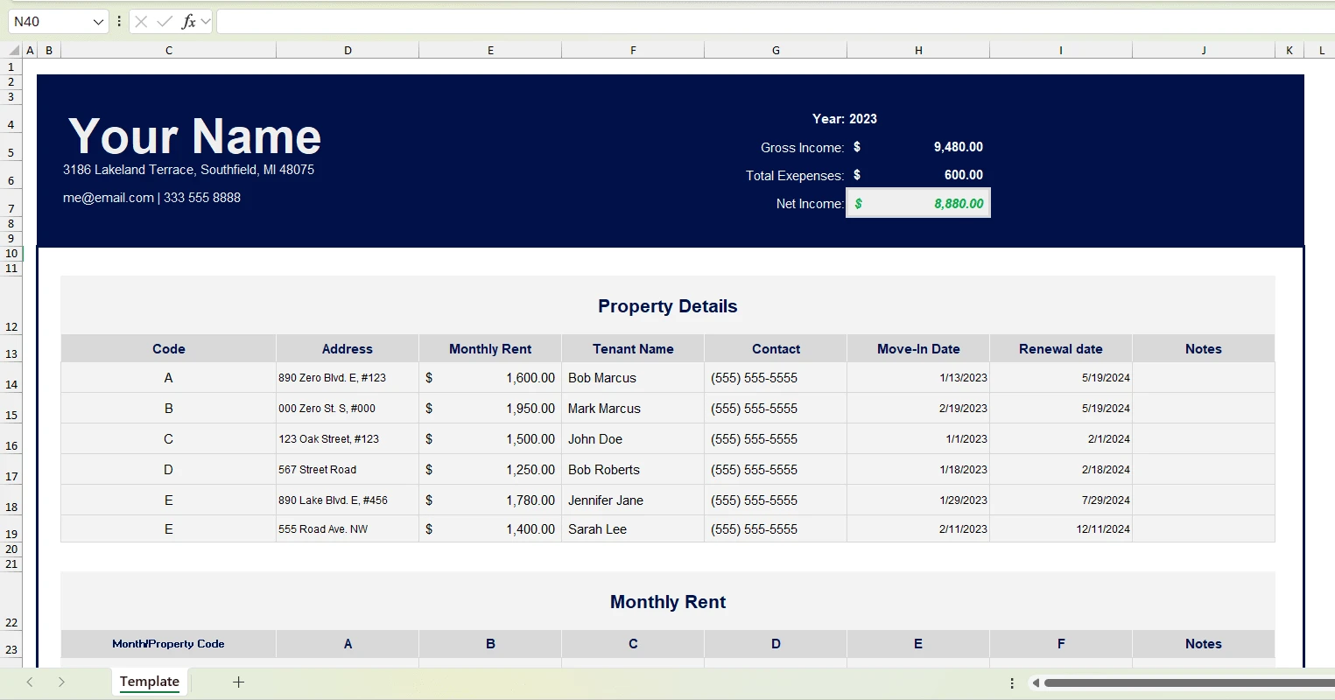Select Bob Roberts contact (555) 555-5555
Screen dimensions: 1335x700
click(776, 470)
